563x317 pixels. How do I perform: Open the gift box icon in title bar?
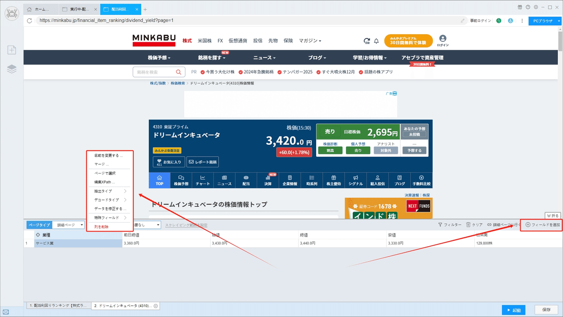click(x=520, y=7)
